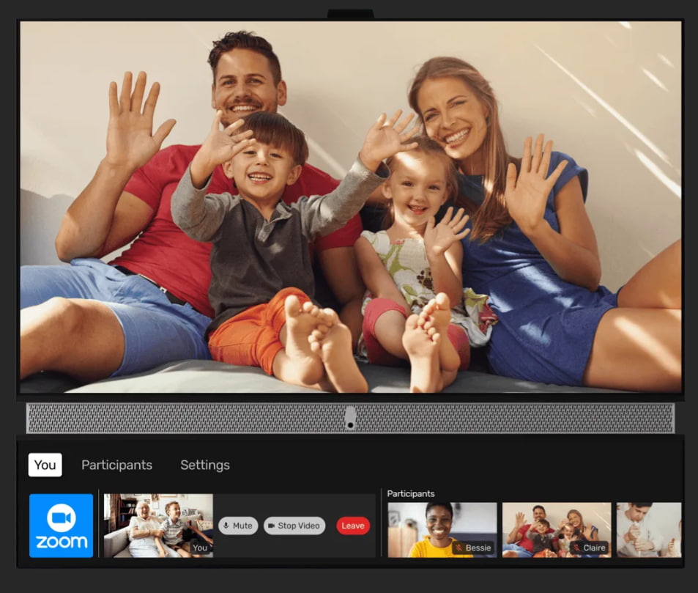
Task: Click the camera icon in Stop Video
Action: point(270,526)
